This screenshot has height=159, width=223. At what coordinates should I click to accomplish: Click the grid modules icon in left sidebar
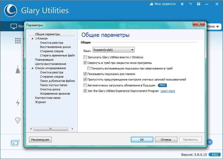click(18, 41)
